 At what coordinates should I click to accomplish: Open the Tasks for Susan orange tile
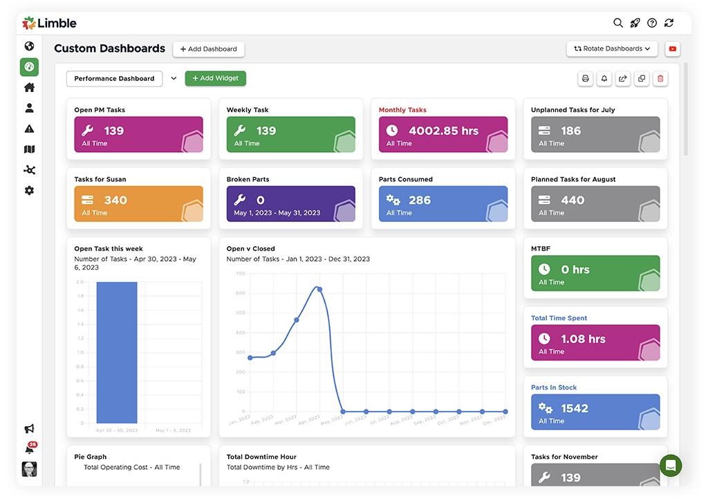(138, 204)
